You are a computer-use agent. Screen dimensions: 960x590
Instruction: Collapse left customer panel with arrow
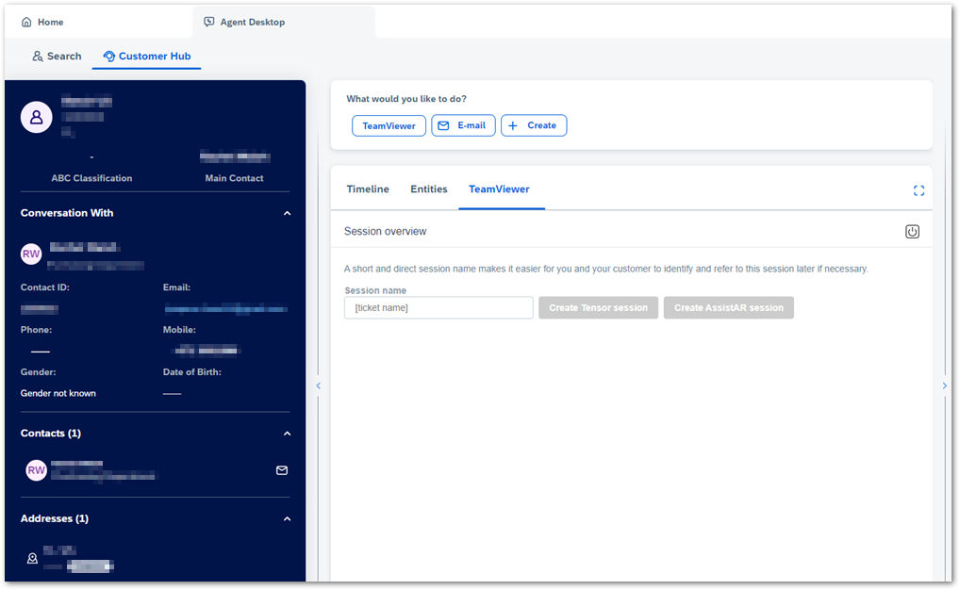point(319,385)
